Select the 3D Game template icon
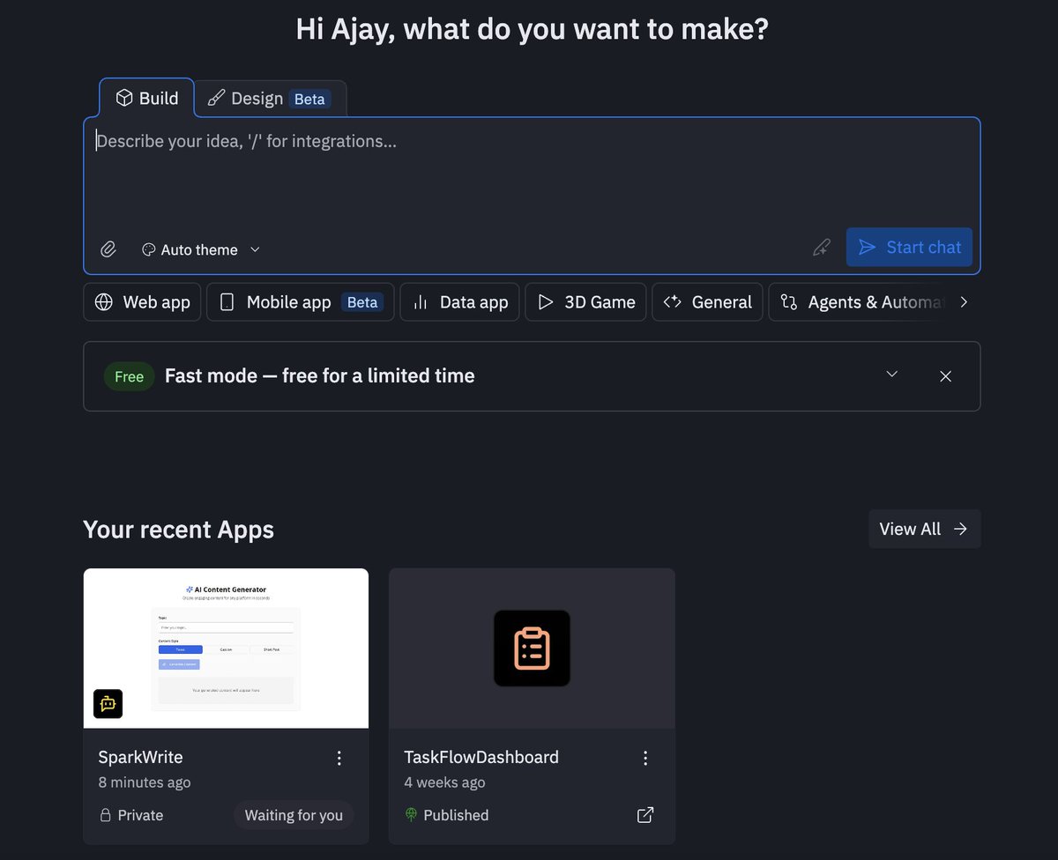The image size is (1058, 860). pos(547,302)
